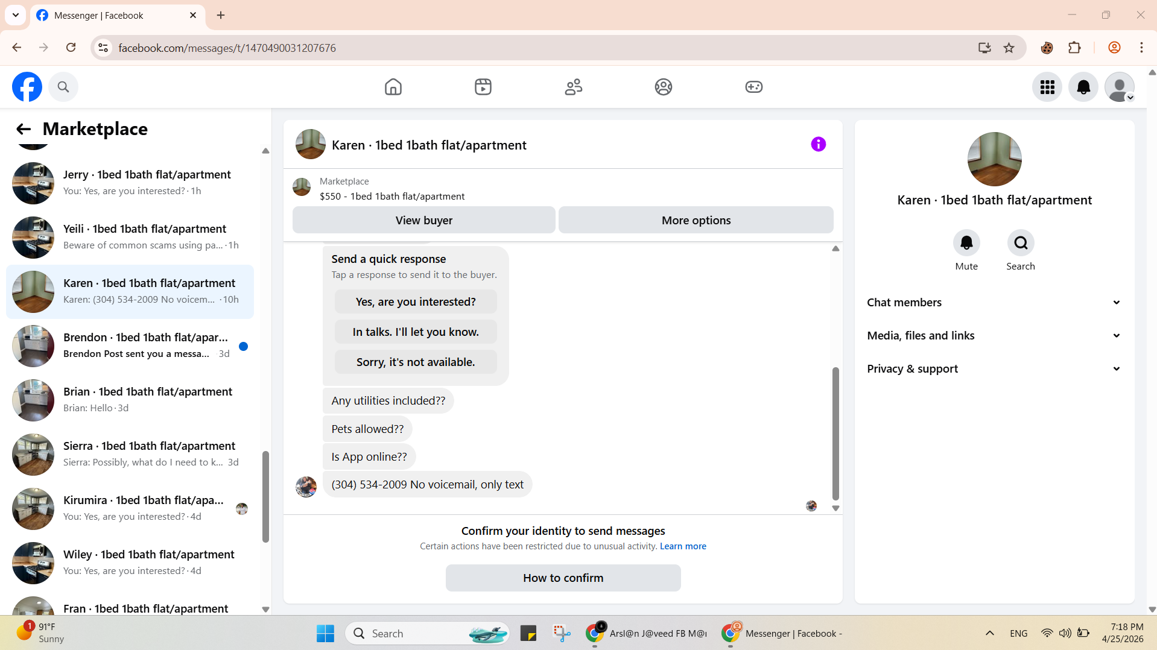Reload the browser page

[x=71, y=48]
